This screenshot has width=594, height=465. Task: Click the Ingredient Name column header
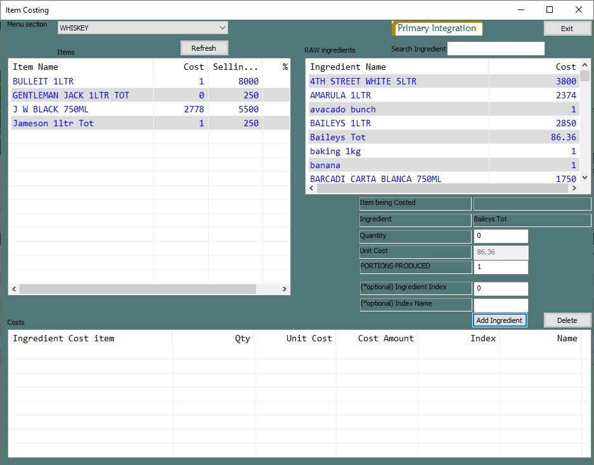397,67
